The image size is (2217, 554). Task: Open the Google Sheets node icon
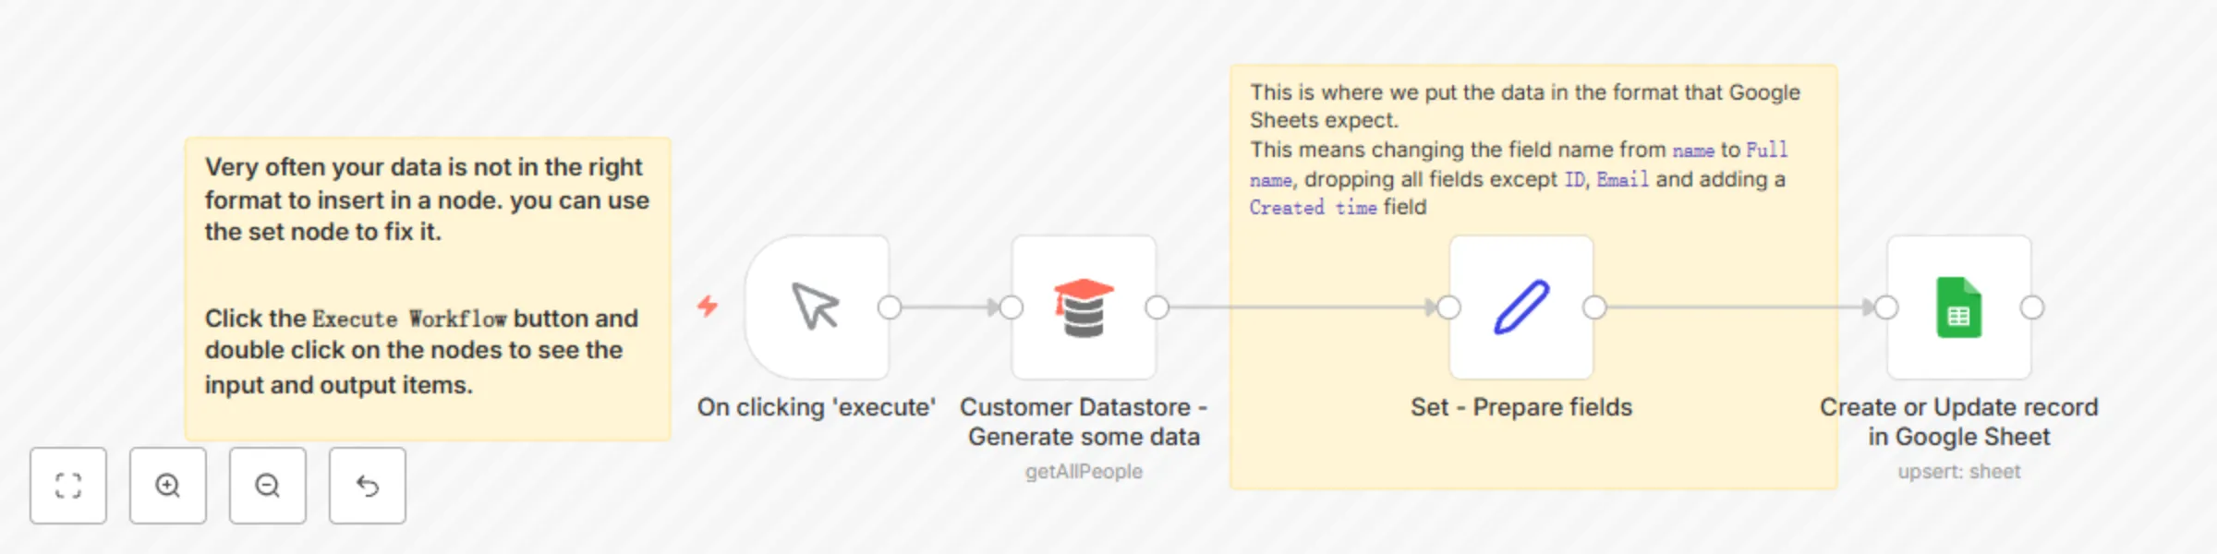[x=1958, y=307]
